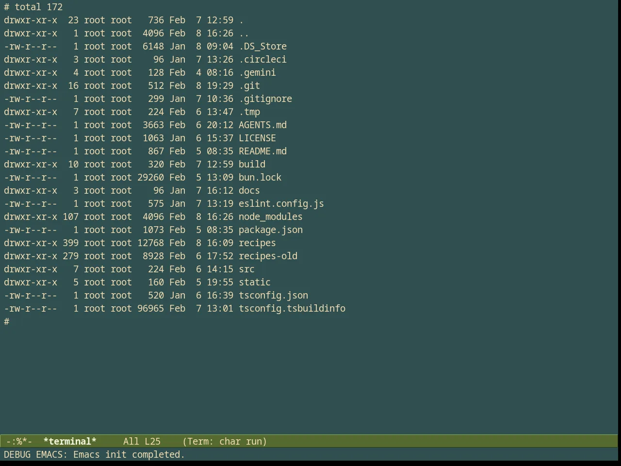Select the docs directory name

coord(249,190)
